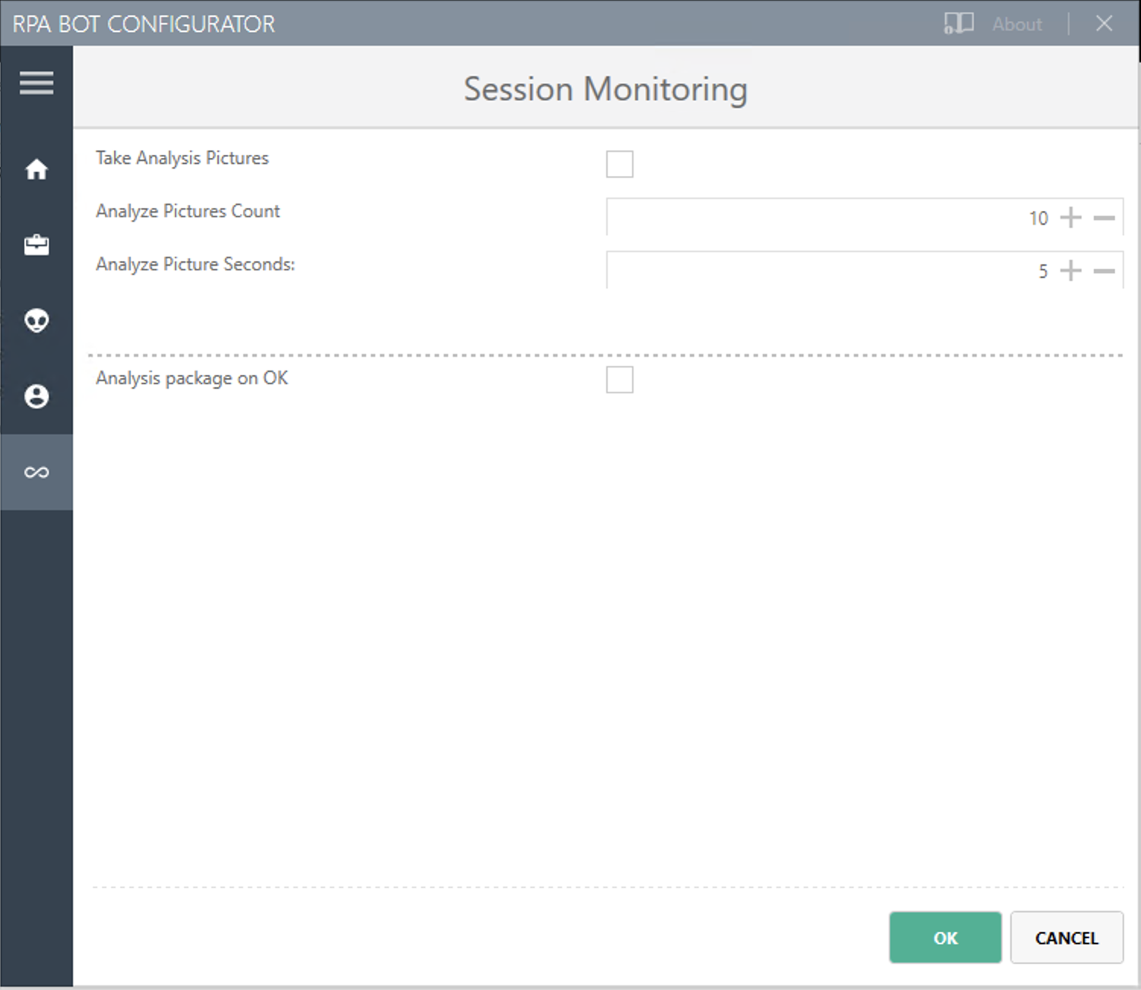Decrease Analyze Picture Seconds with minus control
The image size is (1141, 990).
pos(1103,270)
